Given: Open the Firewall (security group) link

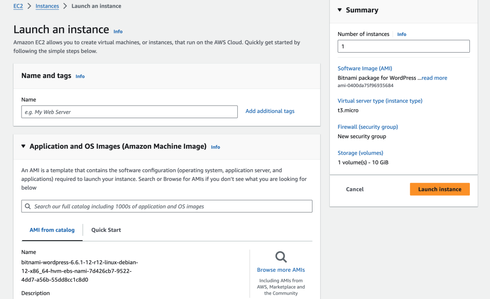Looking at the screenshot, I should (x=367, y=126).
